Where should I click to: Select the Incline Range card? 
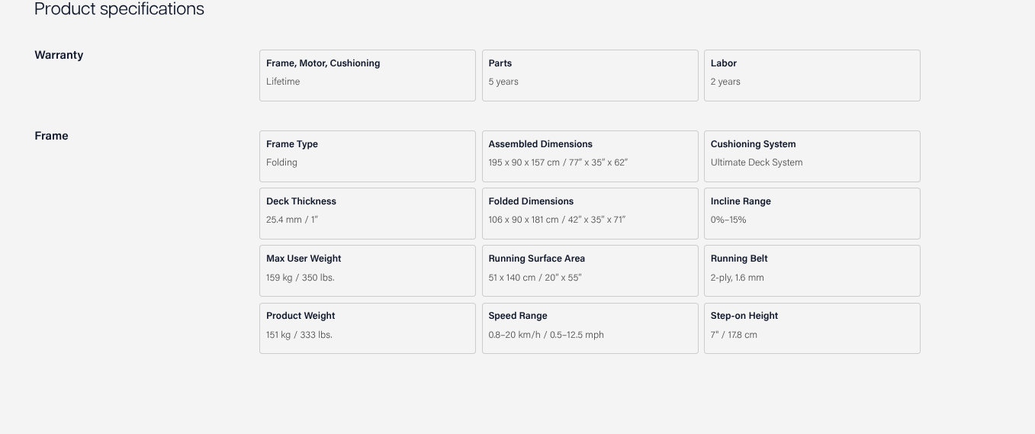coord(812,214)
